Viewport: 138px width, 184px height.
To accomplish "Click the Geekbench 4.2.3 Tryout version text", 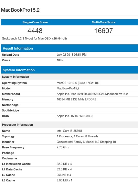I will click(34, 39).
